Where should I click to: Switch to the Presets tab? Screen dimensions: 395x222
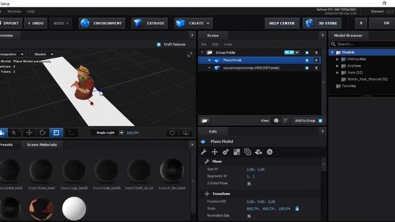[7, 145]
